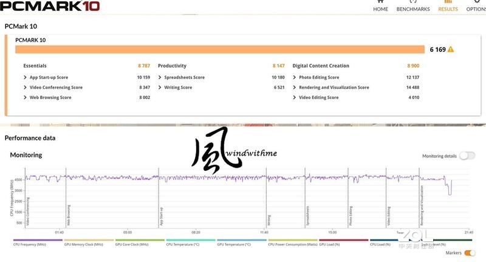Viewport: 486px width, 262px height.
Task: Click the Options gear icon
Action: (x=476, y=2)
